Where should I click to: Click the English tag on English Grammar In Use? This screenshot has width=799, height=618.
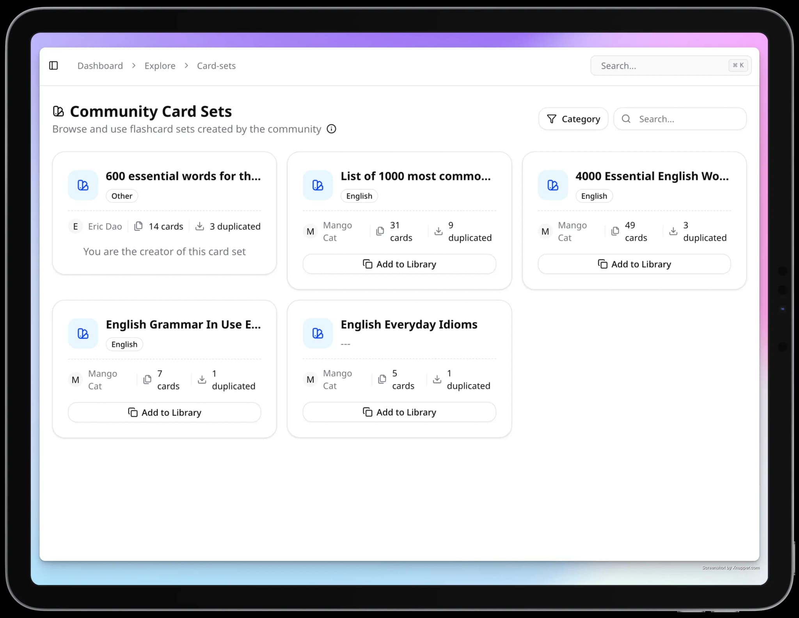click(124, 344)
